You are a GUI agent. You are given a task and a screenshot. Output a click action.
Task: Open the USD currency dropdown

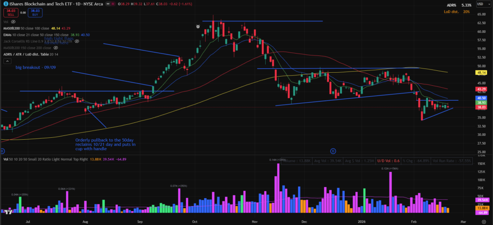[482, 4]
